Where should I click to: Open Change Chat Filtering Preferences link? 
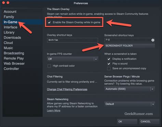coord(67,89)
